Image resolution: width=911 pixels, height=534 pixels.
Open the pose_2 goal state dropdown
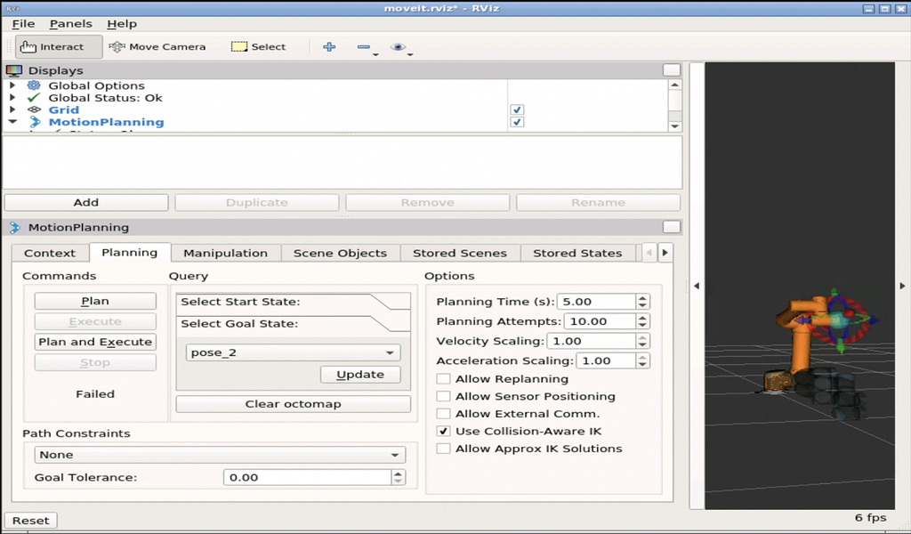[293, 352]
